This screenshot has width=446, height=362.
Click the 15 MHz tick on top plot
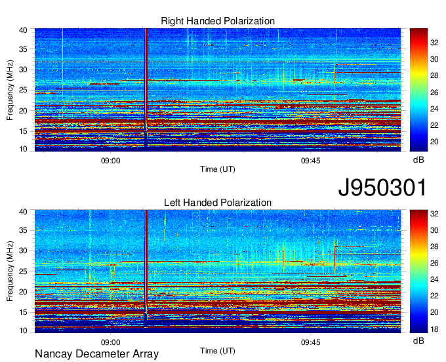coord(23,131)
